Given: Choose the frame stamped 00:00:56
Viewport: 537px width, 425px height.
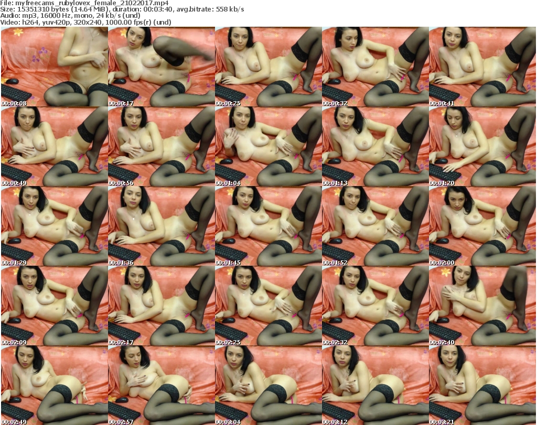Looking at the screenshot, I should [162, 146].
